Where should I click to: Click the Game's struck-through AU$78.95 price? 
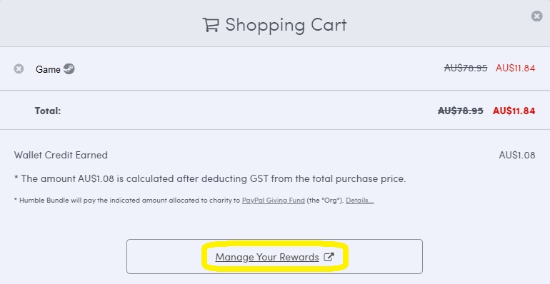(x=466, y=68)
